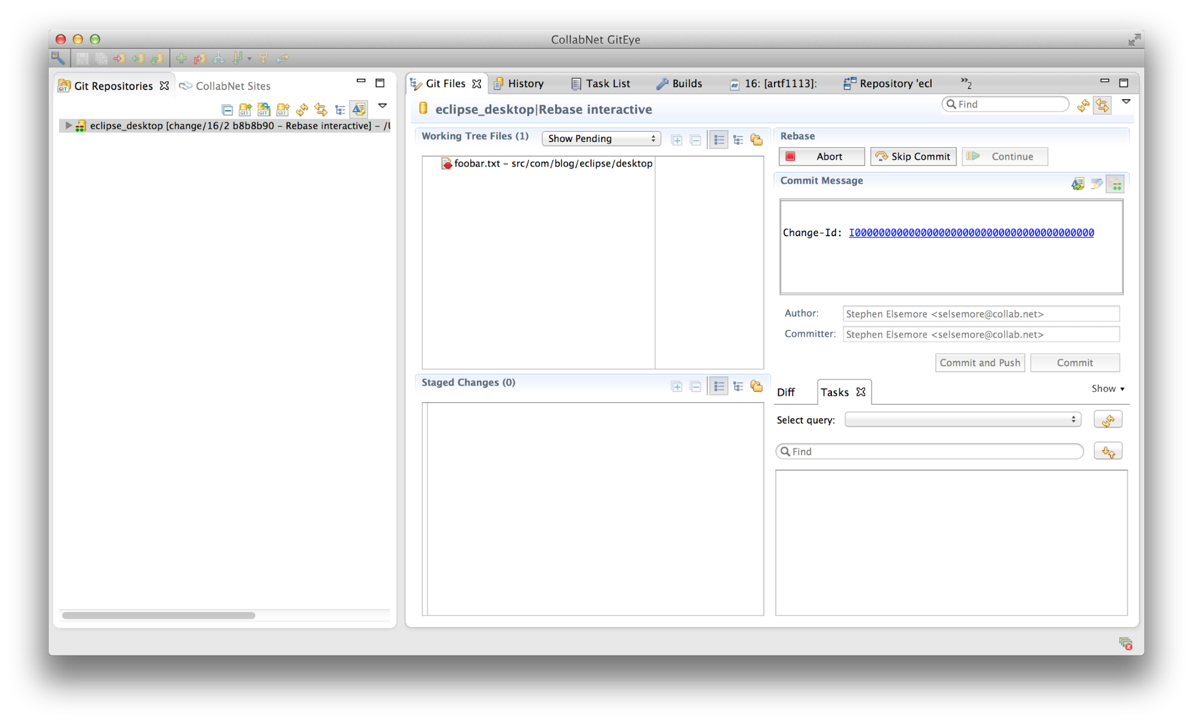Abort the interactive rebase
This screenshot has width=1193, height=723.
pos(821,156)
